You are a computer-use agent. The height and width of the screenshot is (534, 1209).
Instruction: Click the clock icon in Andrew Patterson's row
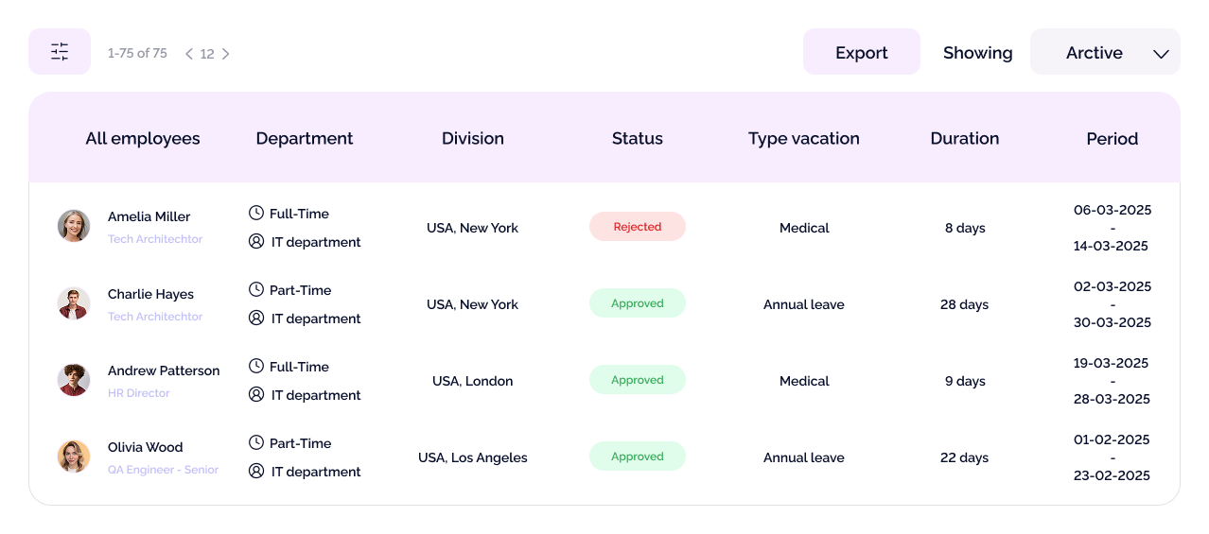pyautogui.click(x=255, y=367)
